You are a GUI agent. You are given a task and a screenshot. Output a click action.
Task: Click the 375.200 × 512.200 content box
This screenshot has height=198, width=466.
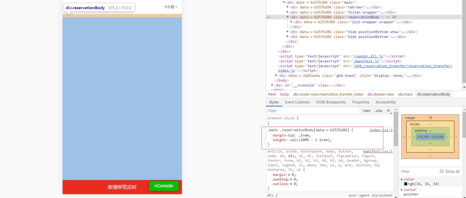coord(430,137)
